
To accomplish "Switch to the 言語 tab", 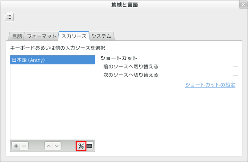I will coord(17,36).
